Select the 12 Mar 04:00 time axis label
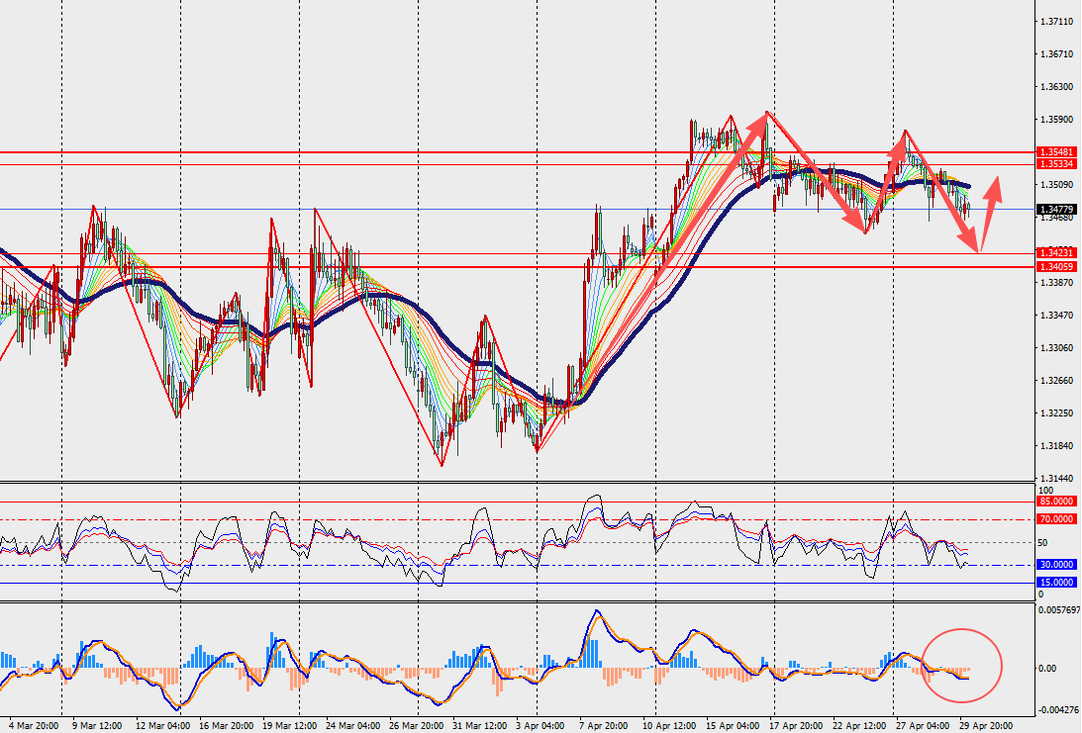This screenshot has width=1082, height=733. tap(163, 726)
